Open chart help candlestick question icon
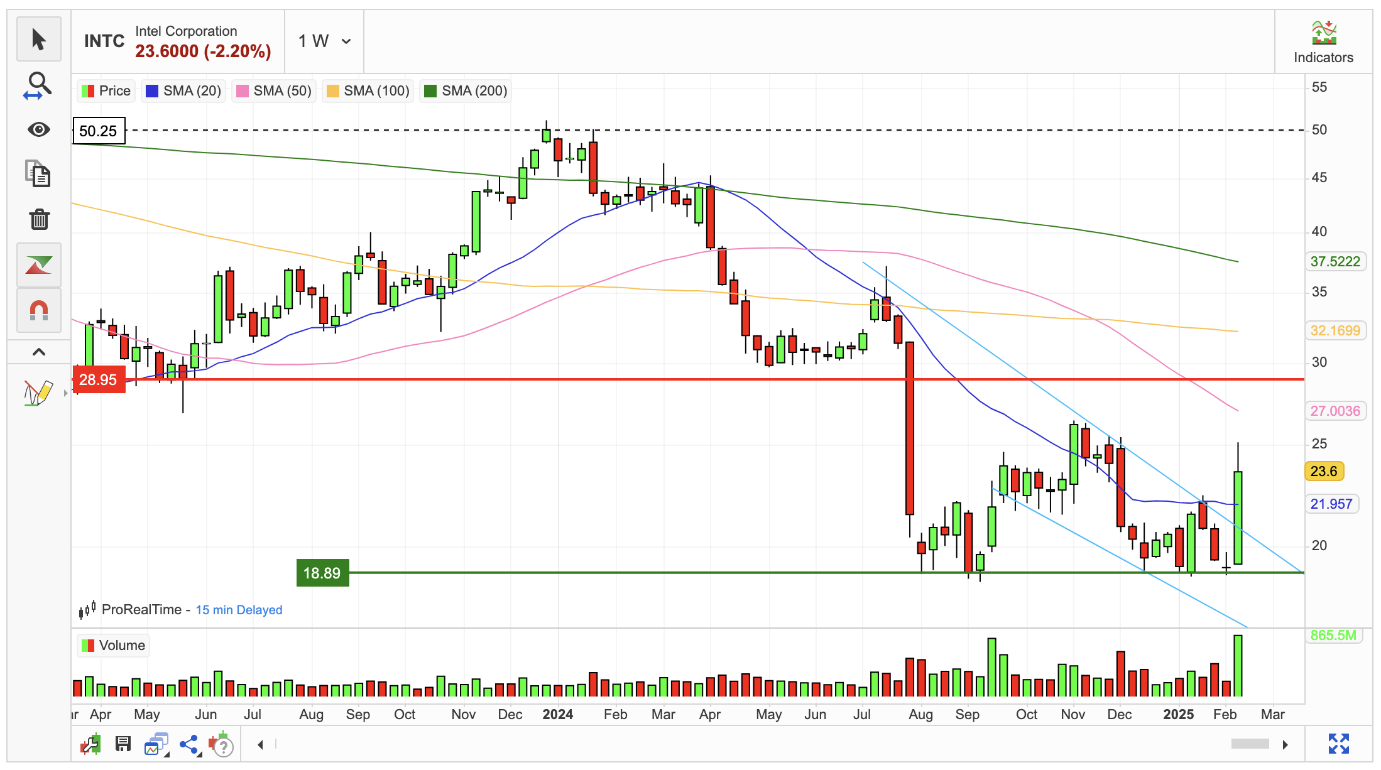Screen dimensions: 1381x770 click(x=221, y=745)
